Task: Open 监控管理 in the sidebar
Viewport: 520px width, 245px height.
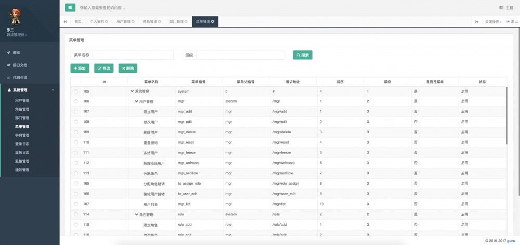Action: (x=22, y=161)
